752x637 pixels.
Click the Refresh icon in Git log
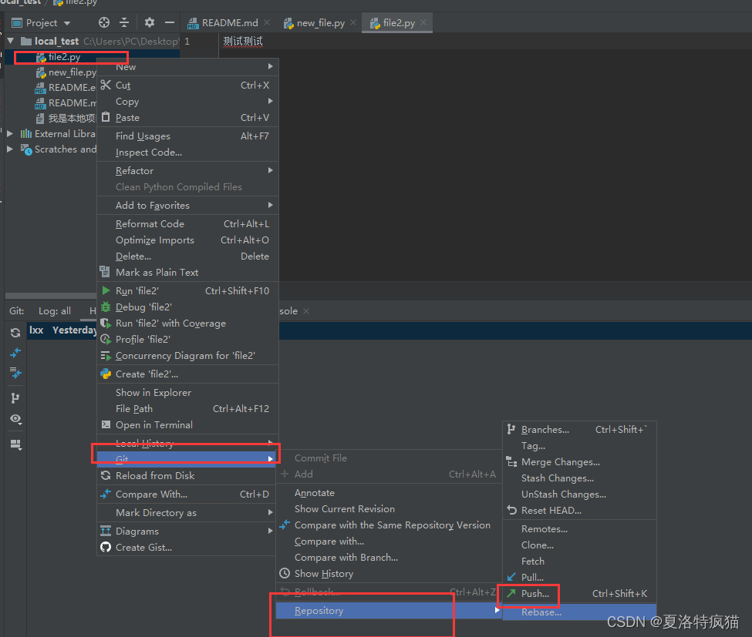(x=15, y=333)
